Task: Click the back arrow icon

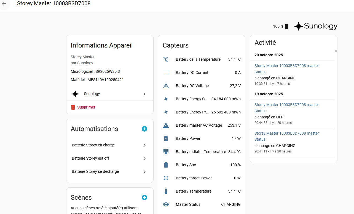Action: coord(4,4)
